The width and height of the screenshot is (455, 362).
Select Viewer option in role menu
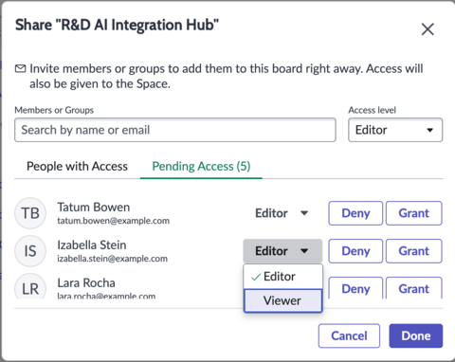pyautogui.click(x=282, y=300)
